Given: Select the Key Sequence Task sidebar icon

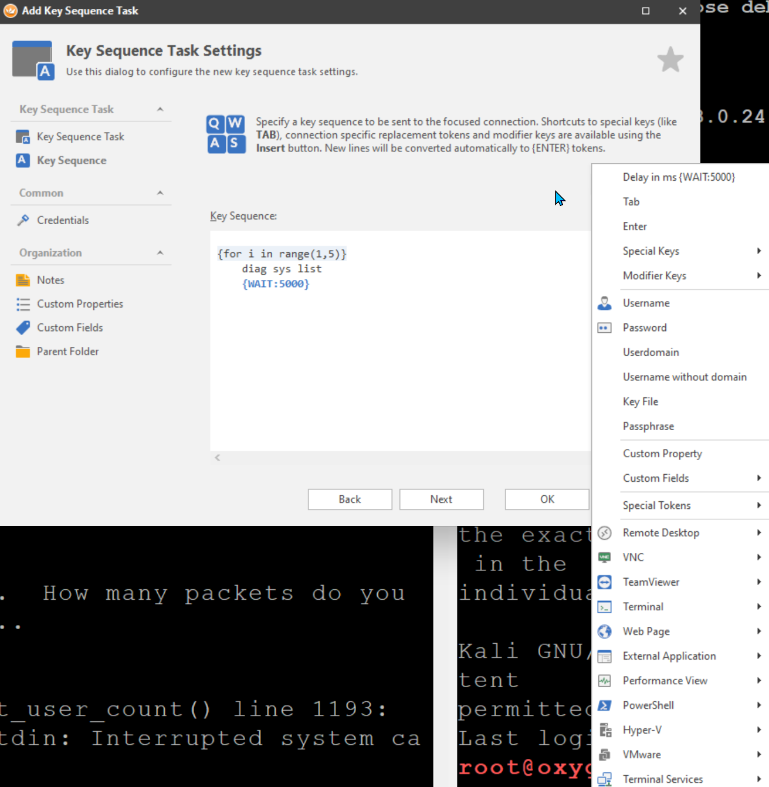Looking at the screenshot, I should 23,137.
